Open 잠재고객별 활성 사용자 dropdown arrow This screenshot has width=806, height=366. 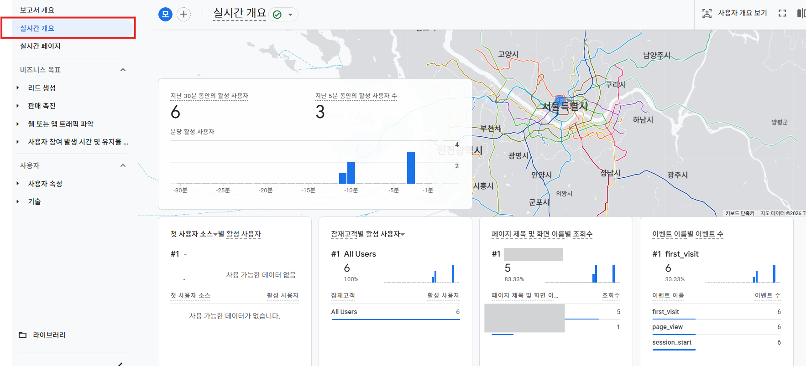pos(403,234)
